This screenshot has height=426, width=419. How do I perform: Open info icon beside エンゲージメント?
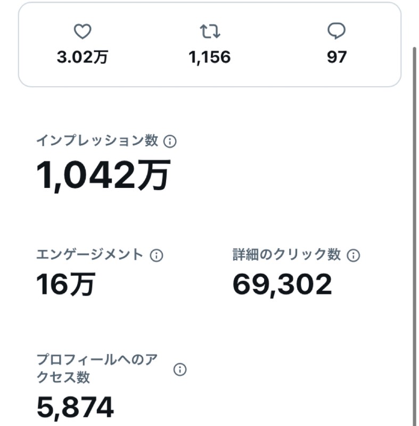click(157, 256)
